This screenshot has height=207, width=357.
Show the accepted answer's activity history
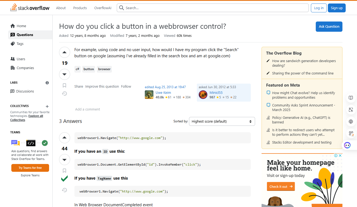64,190
